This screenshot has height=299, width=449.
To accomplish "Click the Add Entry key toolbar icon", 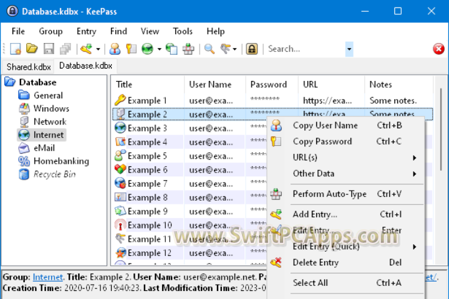I will 86,49.
